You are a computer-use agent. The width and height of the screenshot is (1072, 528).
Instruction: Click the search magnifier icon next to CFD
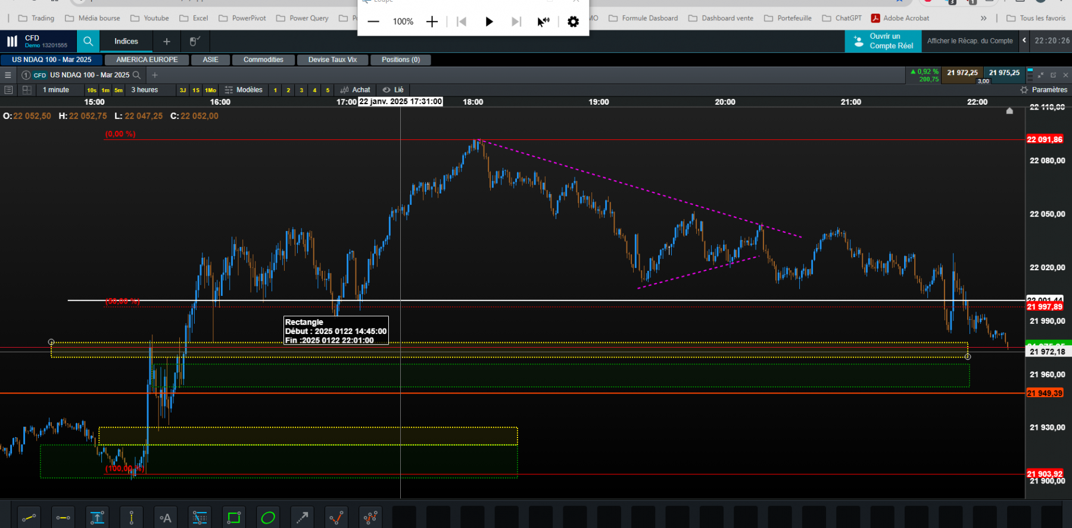[88, 41]
